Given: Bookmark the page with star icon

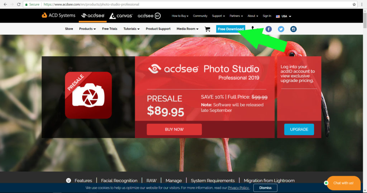Looking at the screenshot, I should (354, 4).
